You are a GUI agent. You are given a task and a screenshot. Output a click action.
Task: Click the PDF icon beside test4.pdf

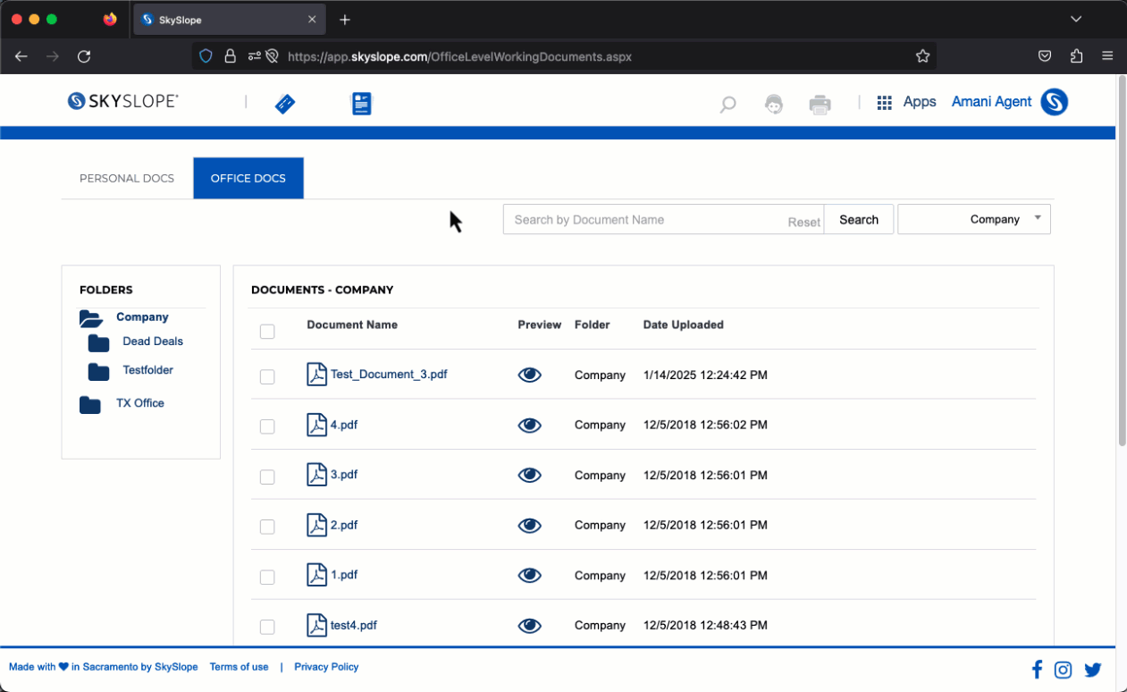point(316,625)
